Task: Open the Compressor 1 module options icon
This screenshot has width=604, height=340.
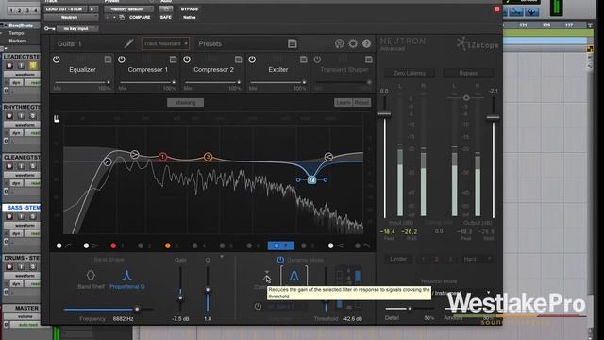Action: coord(173,59)
